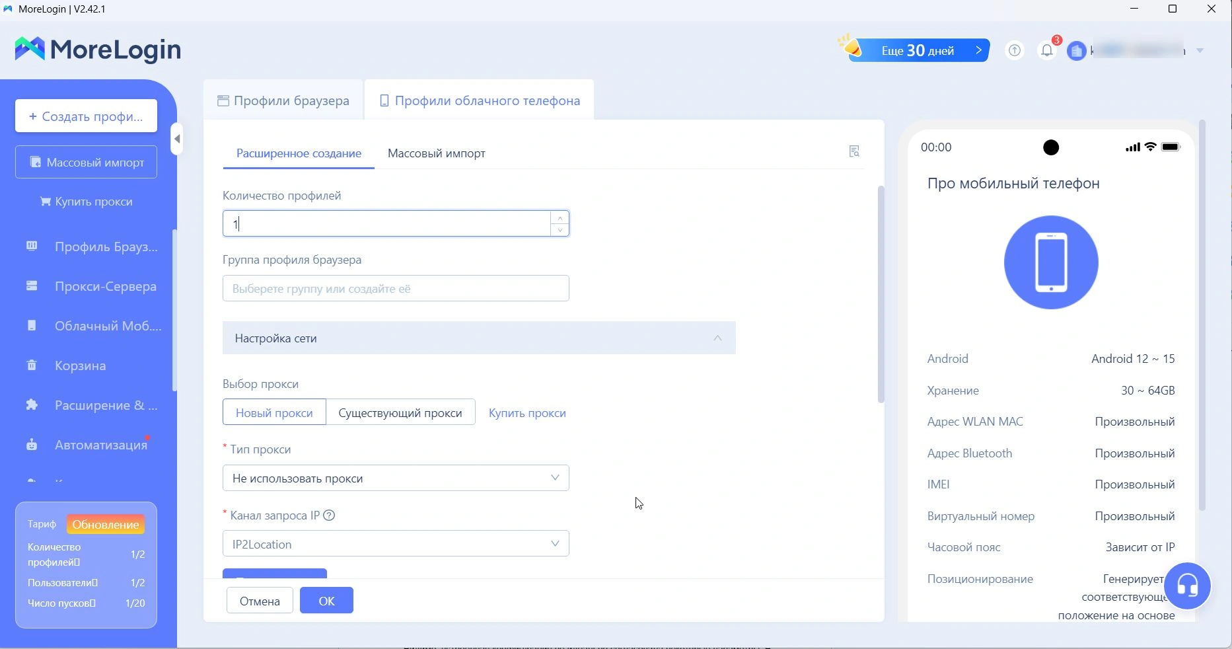Click the Группа профиля браузера field

click(x=396, y=289)
